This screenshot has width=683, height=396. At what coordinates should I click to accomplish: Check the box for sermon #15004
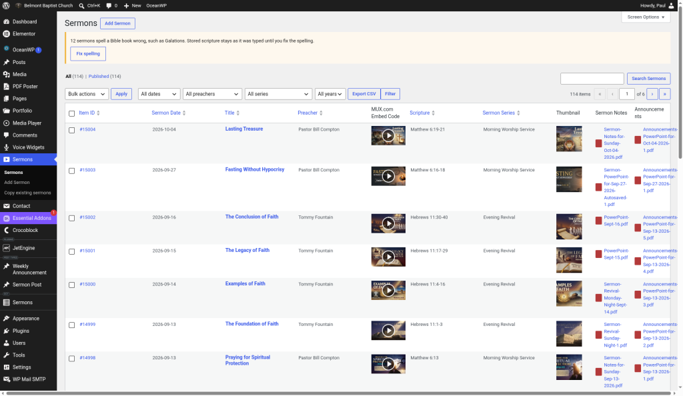(72, 130)
